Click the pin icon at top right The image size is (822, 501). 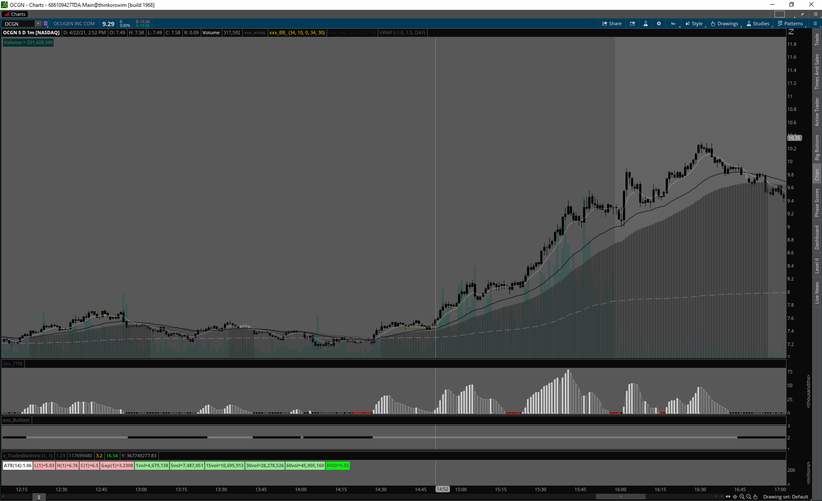[803, 14]
